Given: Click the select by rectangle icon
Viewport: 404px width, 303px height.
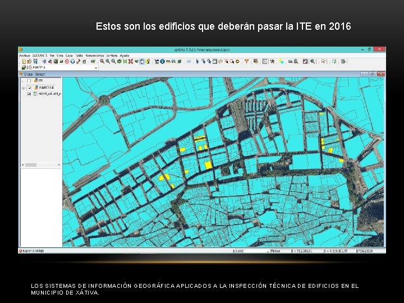Looking at the screenshot, I should [203, 61].
